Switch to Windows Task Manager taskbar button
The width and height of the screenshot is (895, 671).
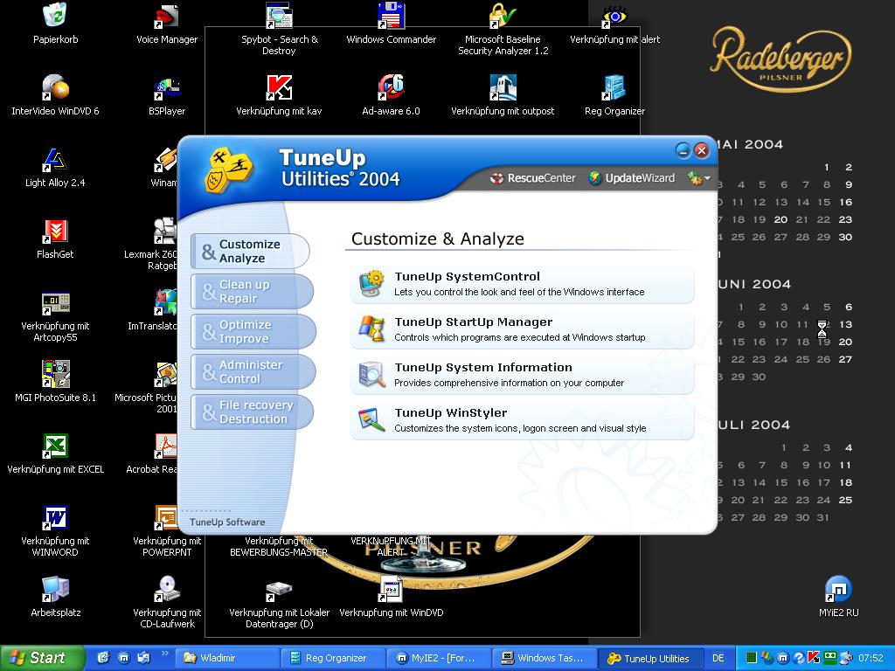coord(544,658)
